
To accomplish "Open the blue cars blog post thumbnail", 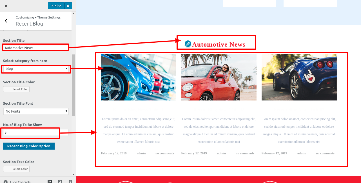I will [x=139, y=77].
